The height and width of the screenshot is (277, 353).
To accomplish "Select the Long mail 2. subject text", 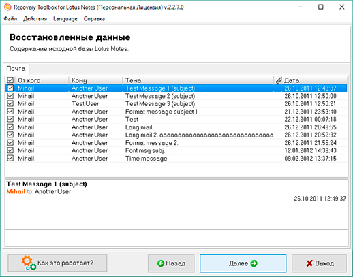I will pyautogui.click(x=199, y=135).
